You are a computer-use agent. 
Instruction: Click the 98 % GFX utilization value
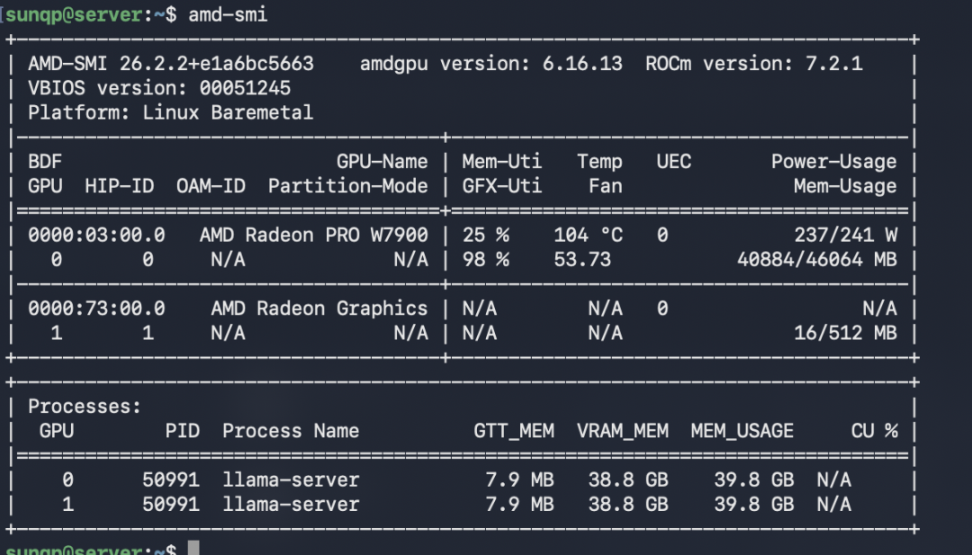click(485, 260)
